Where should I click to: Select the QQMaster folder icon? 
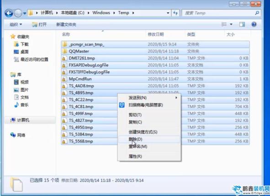(x=64, y=51)
